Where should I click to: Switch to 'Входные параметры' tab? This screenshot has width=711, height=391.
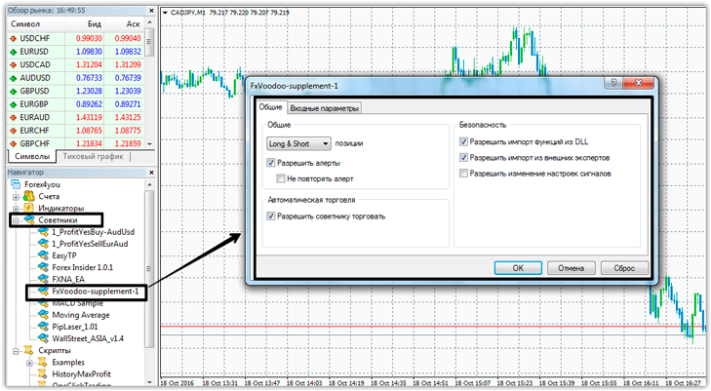tap(325, 108)
